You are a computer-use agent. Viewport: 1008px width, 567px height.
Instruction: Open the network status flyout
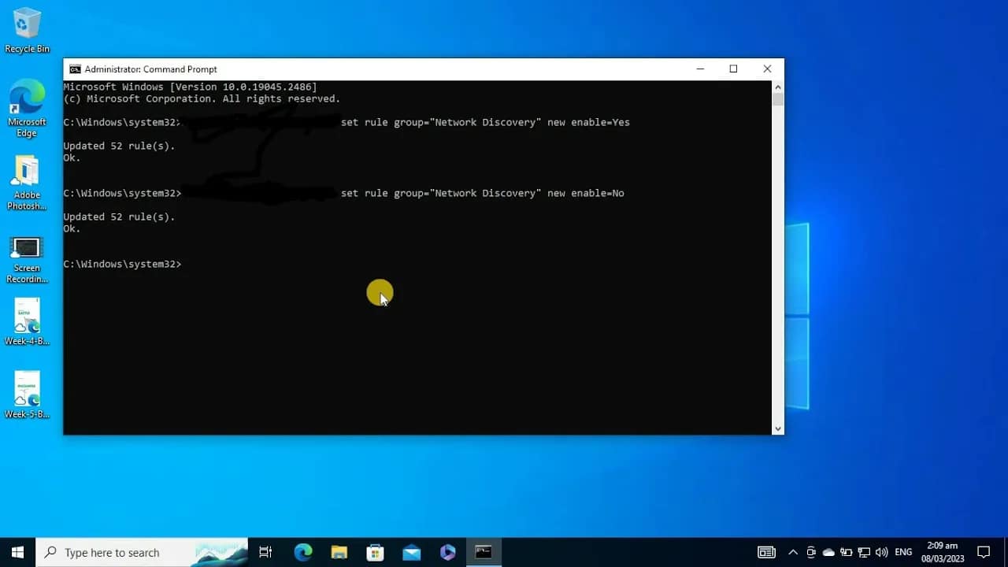(x=863, y=552)
